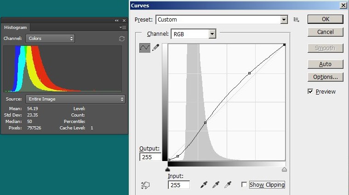
Task: Activate the on-image adjustment hand tool
Action: 145,185
